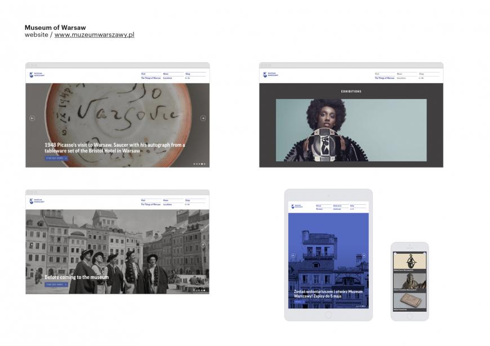Select The Things of Warsaw in Exhibitions mockup

(x=384, y=78)
